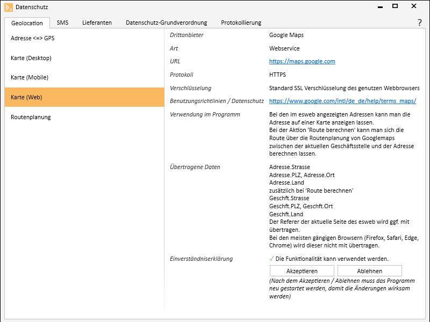Click the Ablehnen button

[370, 271]
